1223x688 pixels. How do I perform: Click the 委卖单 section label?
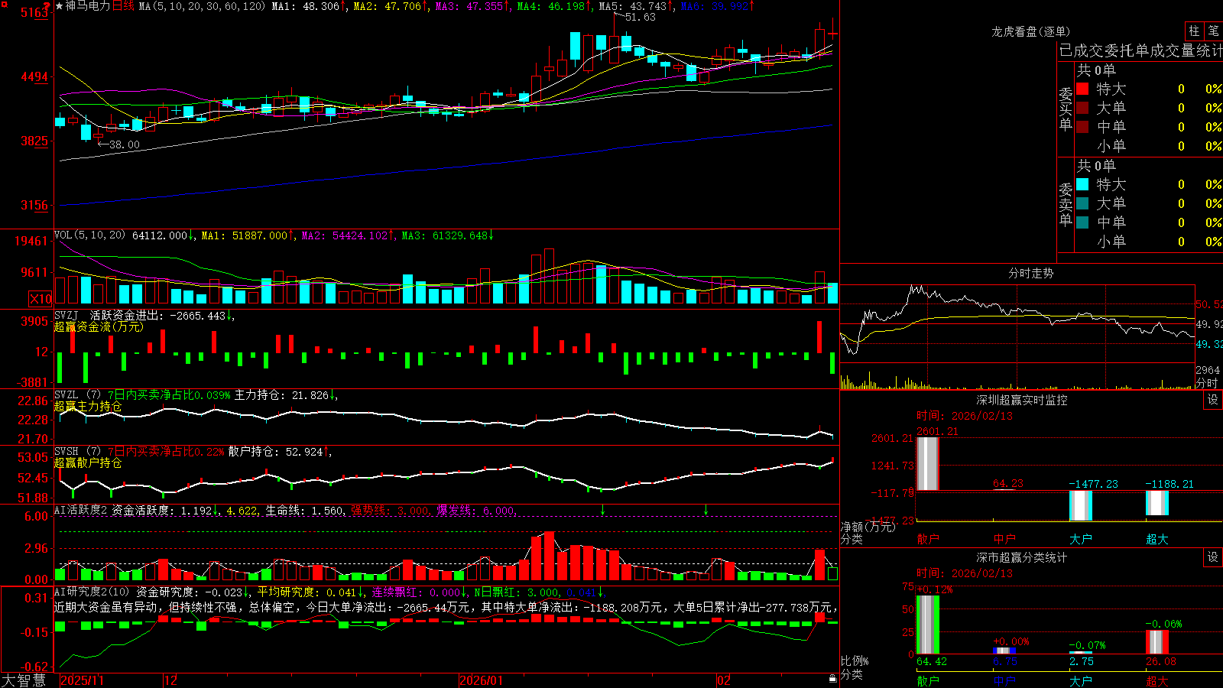point(1066,204)
